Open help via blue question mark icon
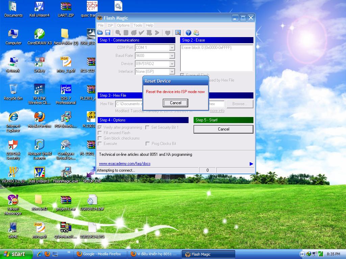 coord(189,33)
